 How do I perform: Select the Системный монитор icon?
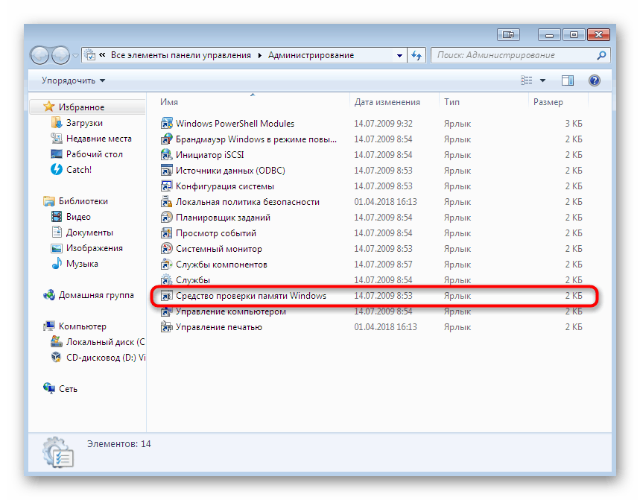click(x=166, y=249)
